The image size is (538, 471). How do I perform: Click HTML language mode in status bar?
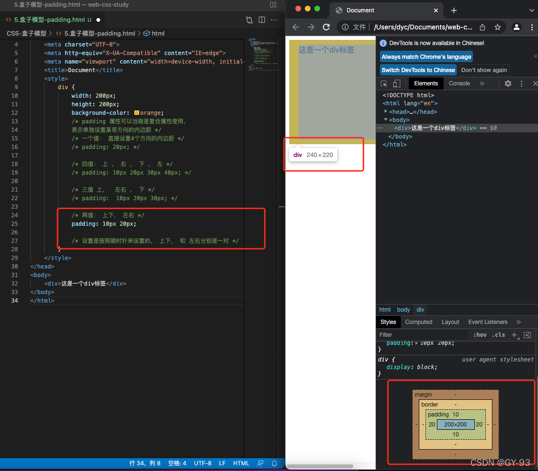[241, 463]
